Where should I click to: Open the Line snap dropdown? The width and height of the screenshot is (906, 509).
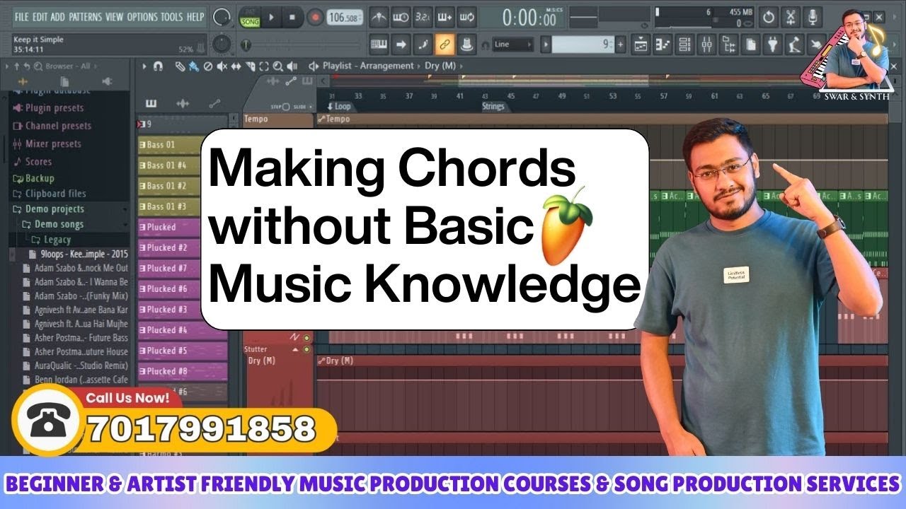(514, 45)
